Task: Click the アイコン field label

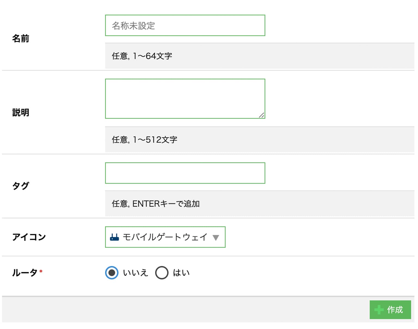Action: pyautogui.click(x=29, y=237)
